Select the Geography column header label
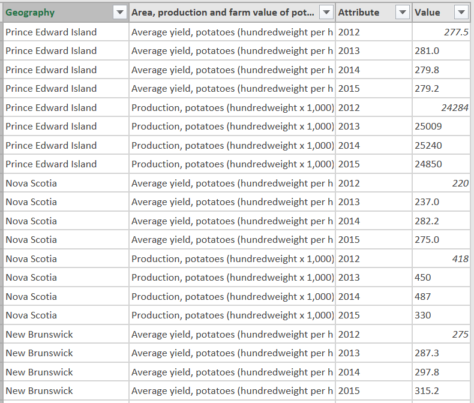The height and width of the screenshot is (403, 474). [x=30, y=13]
